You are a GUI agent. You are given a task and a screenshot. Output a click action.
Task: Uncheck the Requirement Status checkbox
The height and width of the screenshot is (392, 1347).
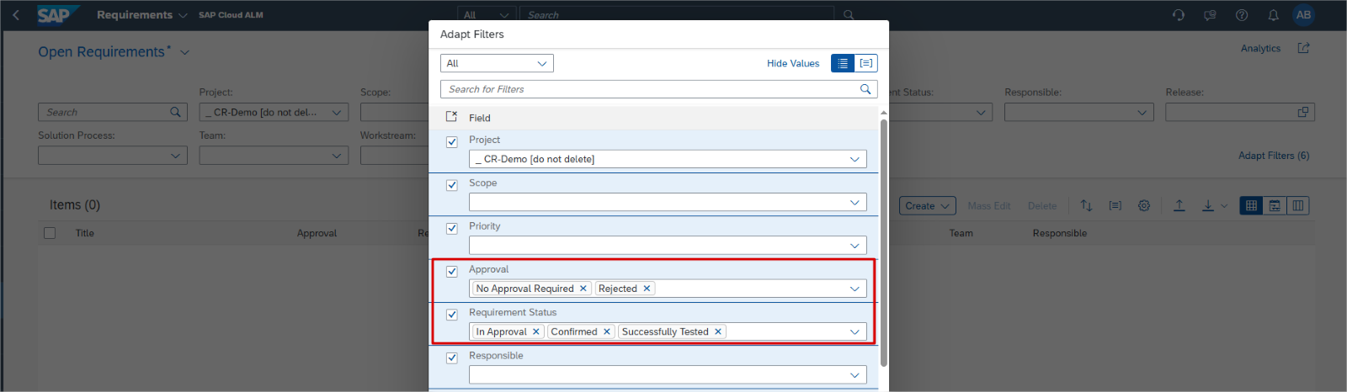click(x=452, y=315)
